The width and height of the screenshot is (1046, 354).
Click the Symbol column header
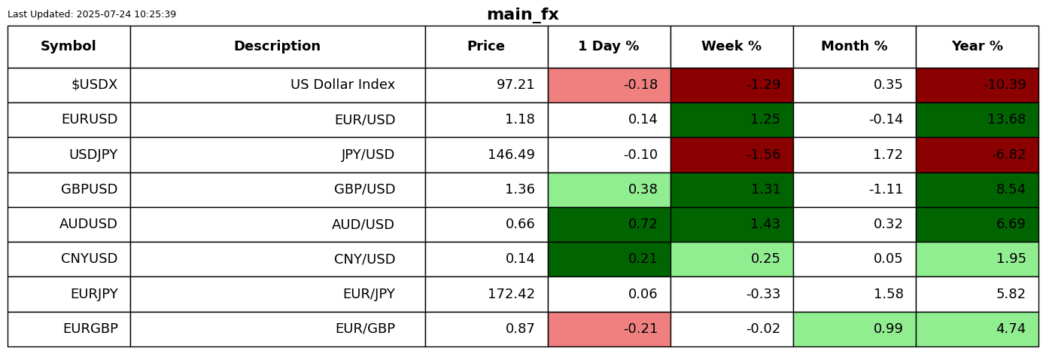point(68,47)
